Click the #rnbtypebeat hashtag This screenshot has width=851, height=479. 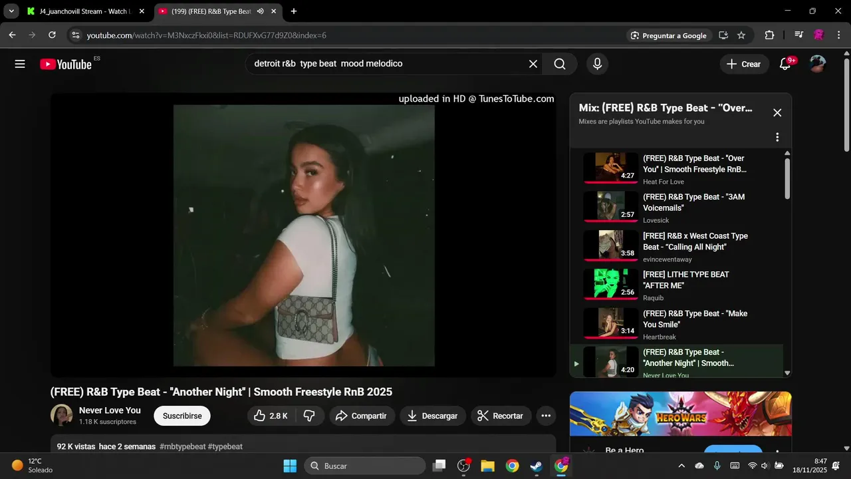[x=182, y=446]
